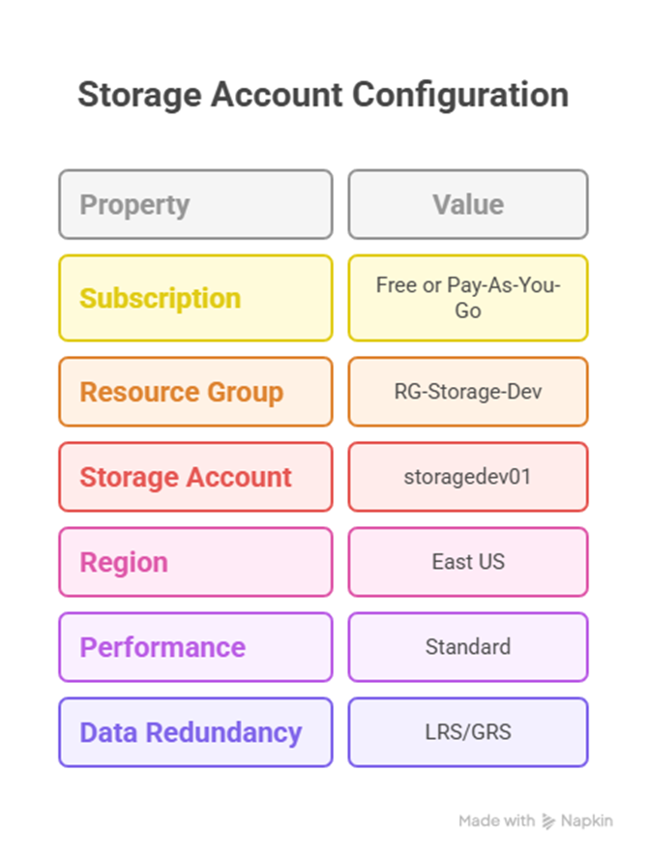Click the orange Resource Group box
The width and height of the screenshot is (647, 860).
click(195, 392)
